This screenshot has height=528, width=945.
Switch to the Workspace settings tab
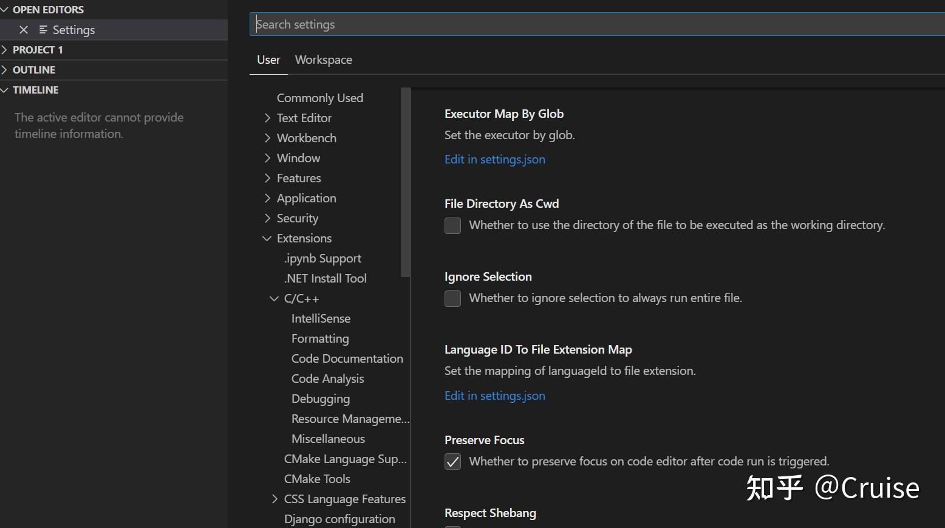[x=323, y=60]
